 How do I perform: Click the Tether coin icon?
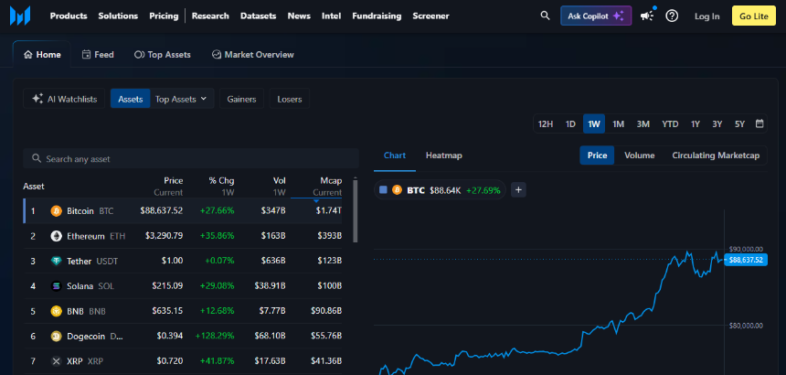56,262
